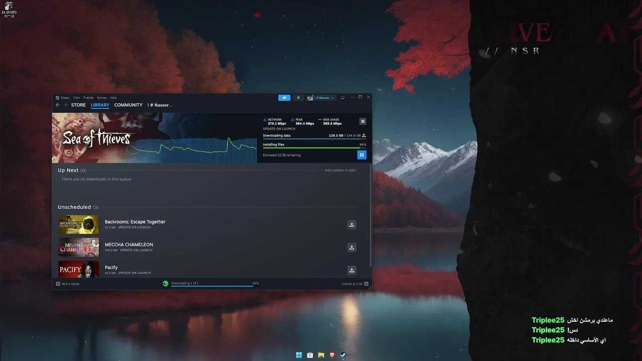
Task: Click the Installing files progress bar
Action: point(314,148)
